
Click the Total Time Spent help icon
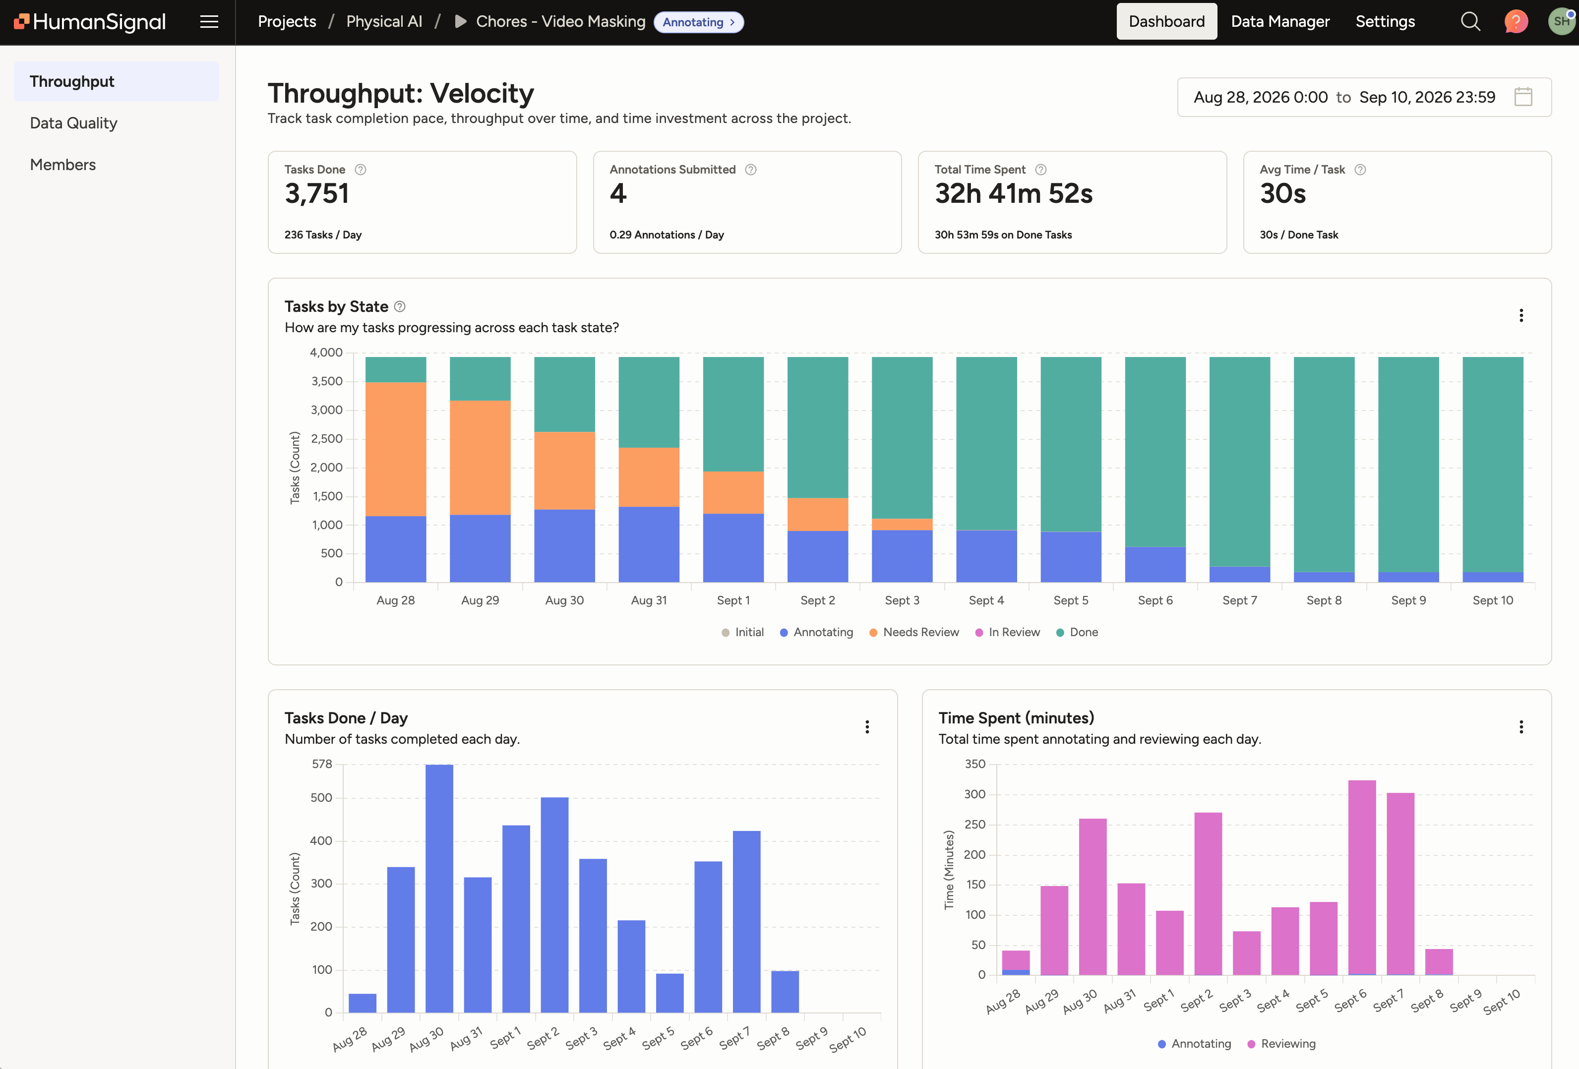click(x=1041, y=170)
